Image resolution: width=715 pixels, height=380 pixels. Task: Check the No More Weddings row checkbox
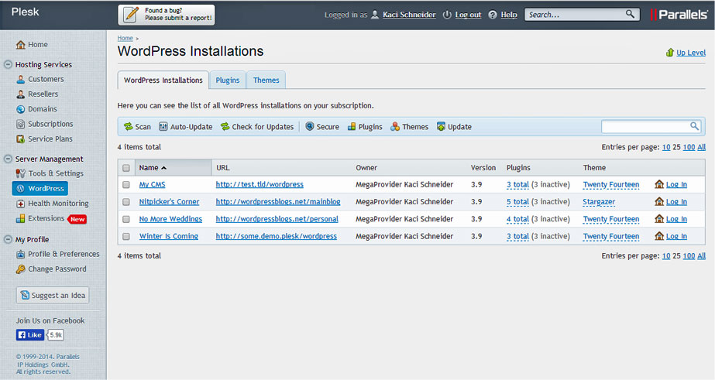(126, 219)
